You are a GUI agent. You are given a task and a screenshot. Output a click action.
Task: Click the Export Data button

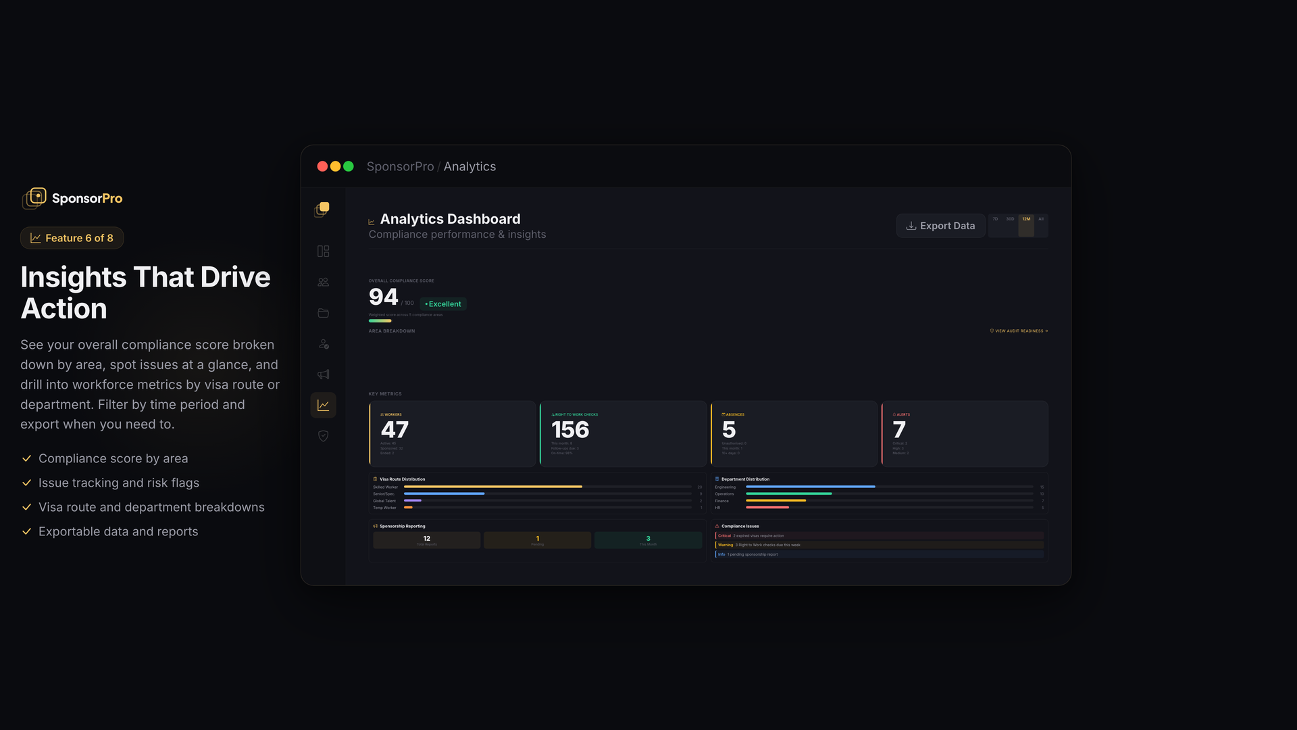[x=940, y=225]
